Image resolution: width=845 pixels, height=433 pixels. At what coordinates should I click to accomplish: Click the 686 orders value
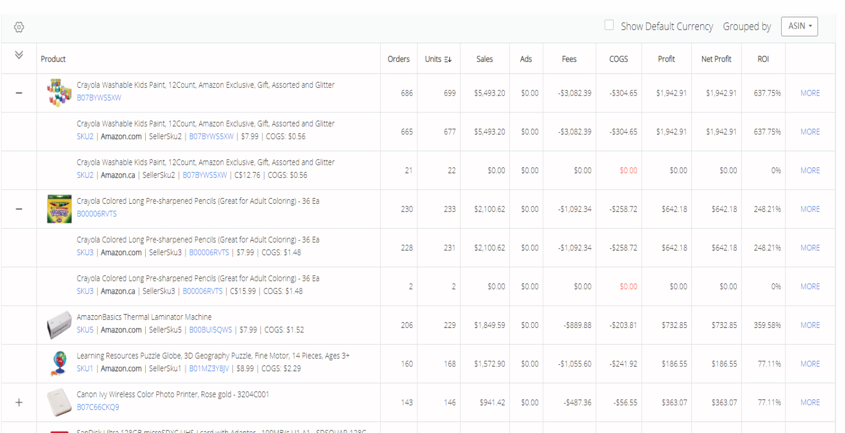coord(407,93)
